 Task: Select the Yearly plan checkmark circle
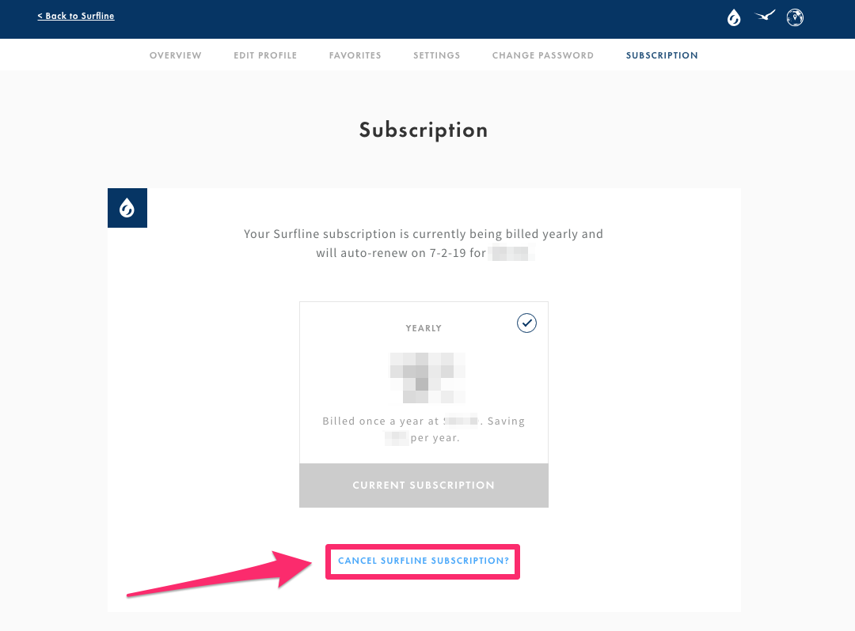(x=526, y=323)
